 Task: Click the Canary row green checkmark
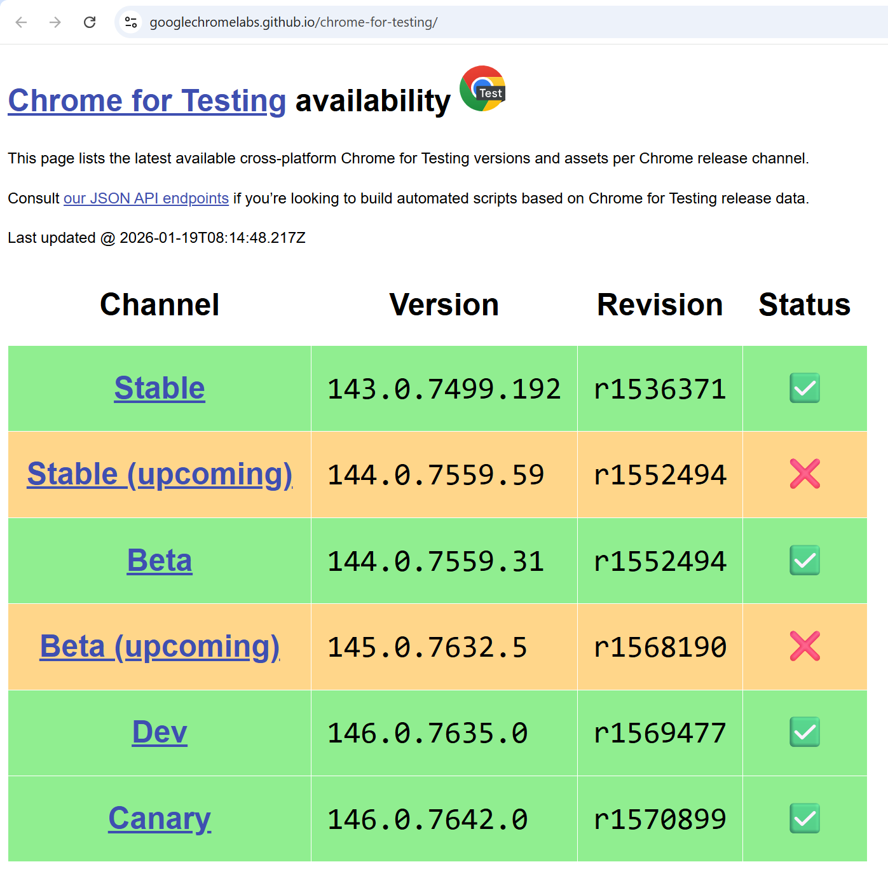click(805, 819)
